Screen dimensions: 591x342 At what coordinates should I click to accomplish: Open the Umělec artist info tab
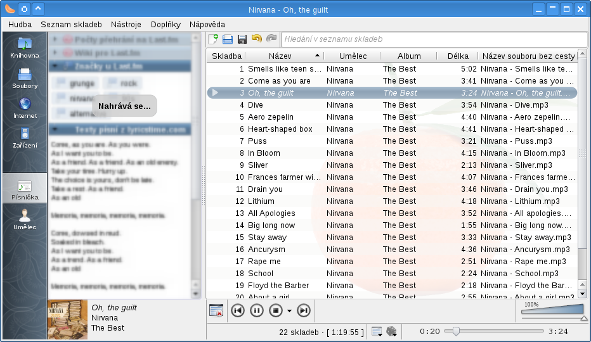[25, 220]
